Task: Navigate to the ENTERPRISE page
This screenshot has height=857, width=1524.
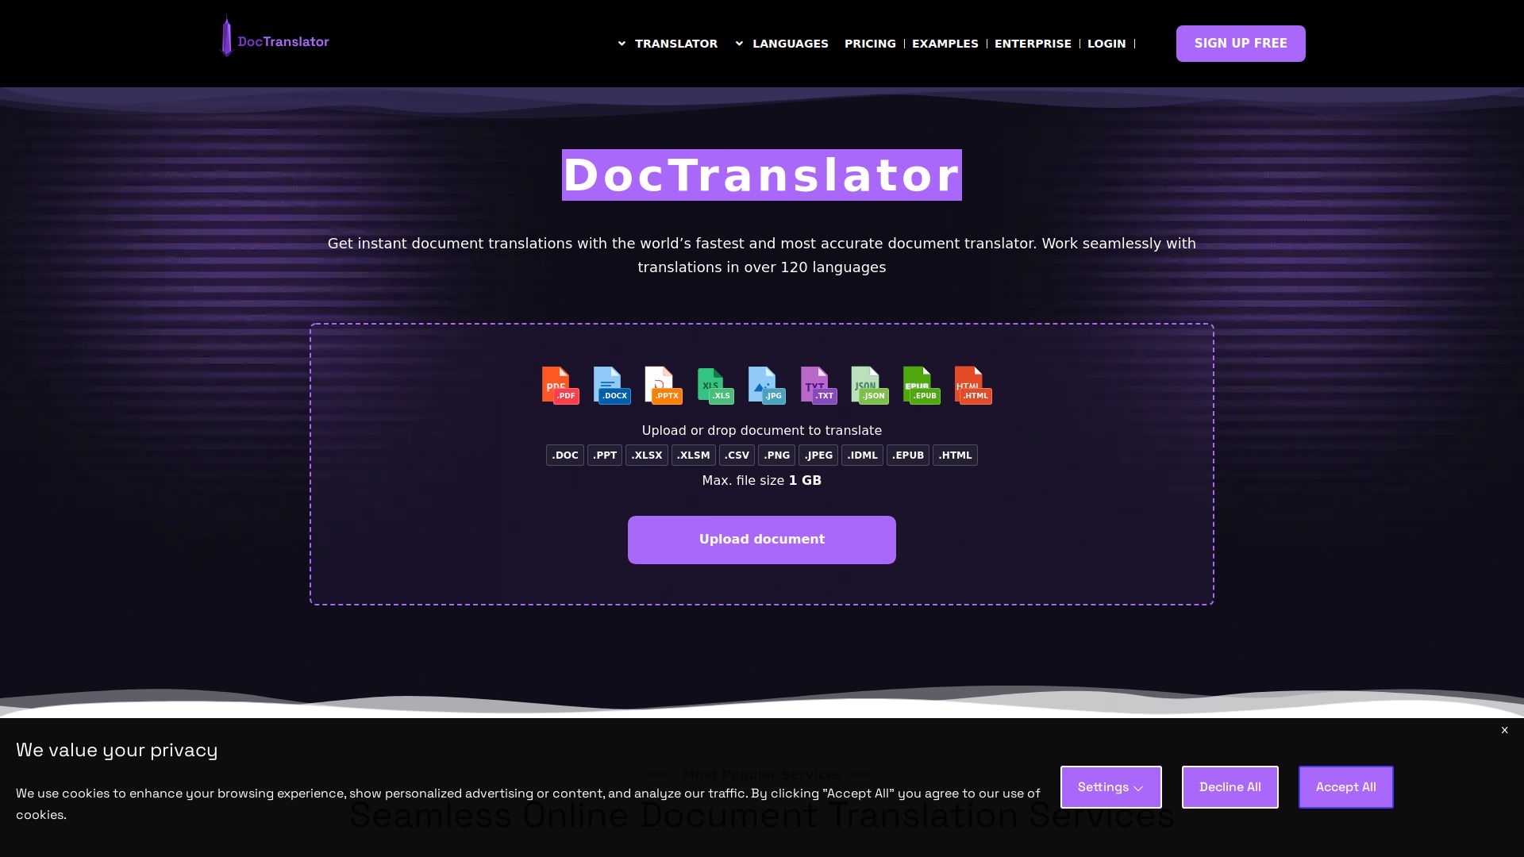Action: point(1033,44)
